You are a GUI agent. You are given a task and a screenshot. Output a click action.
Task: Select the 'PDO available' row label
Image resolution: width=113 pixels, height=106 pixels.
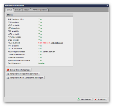[x=13, y=31]
